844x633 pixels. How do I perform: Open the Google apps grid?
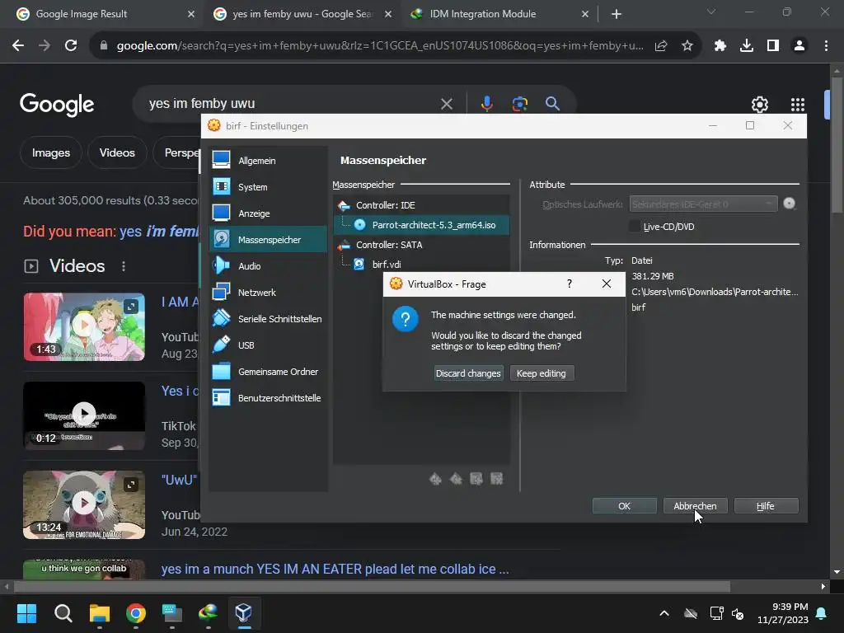tap(797, 105)
